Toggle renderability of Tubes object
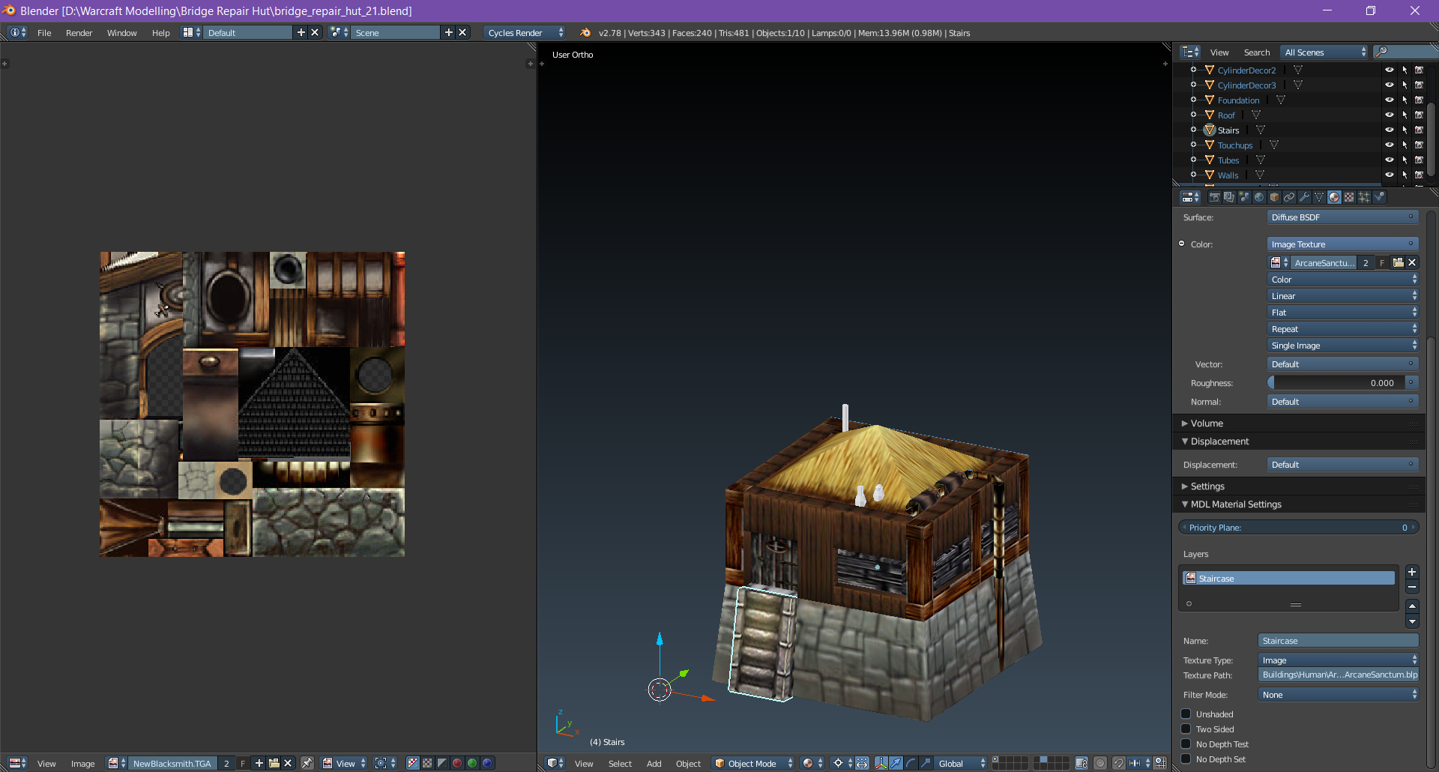 (1419, 160)
